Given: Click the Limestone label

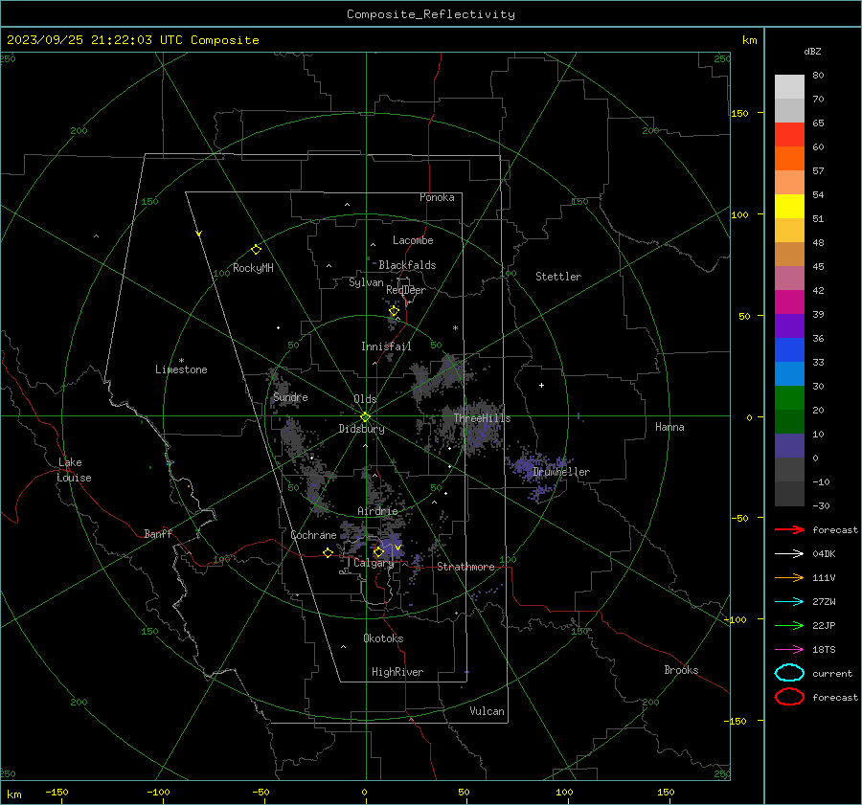Looking at the screenshot, I should tap(181, 369).
